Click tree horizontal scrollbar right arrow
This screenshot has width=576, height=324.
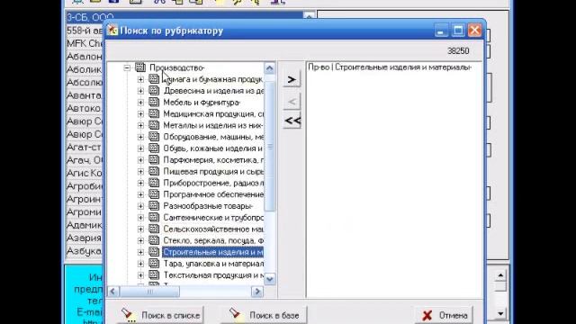257,292
